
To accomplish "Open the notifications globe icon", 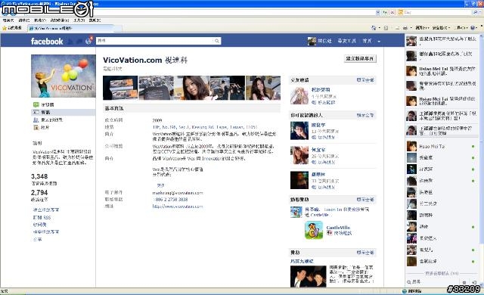I will [x=89, y=41].
